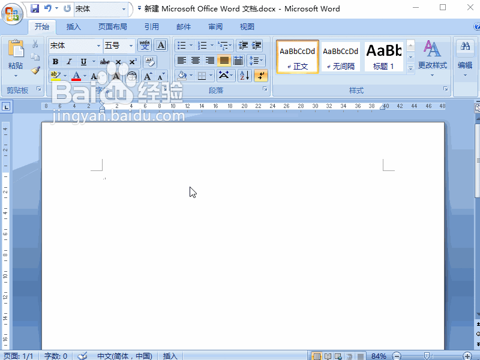Cut selection with scissors icon

point(35,44)
